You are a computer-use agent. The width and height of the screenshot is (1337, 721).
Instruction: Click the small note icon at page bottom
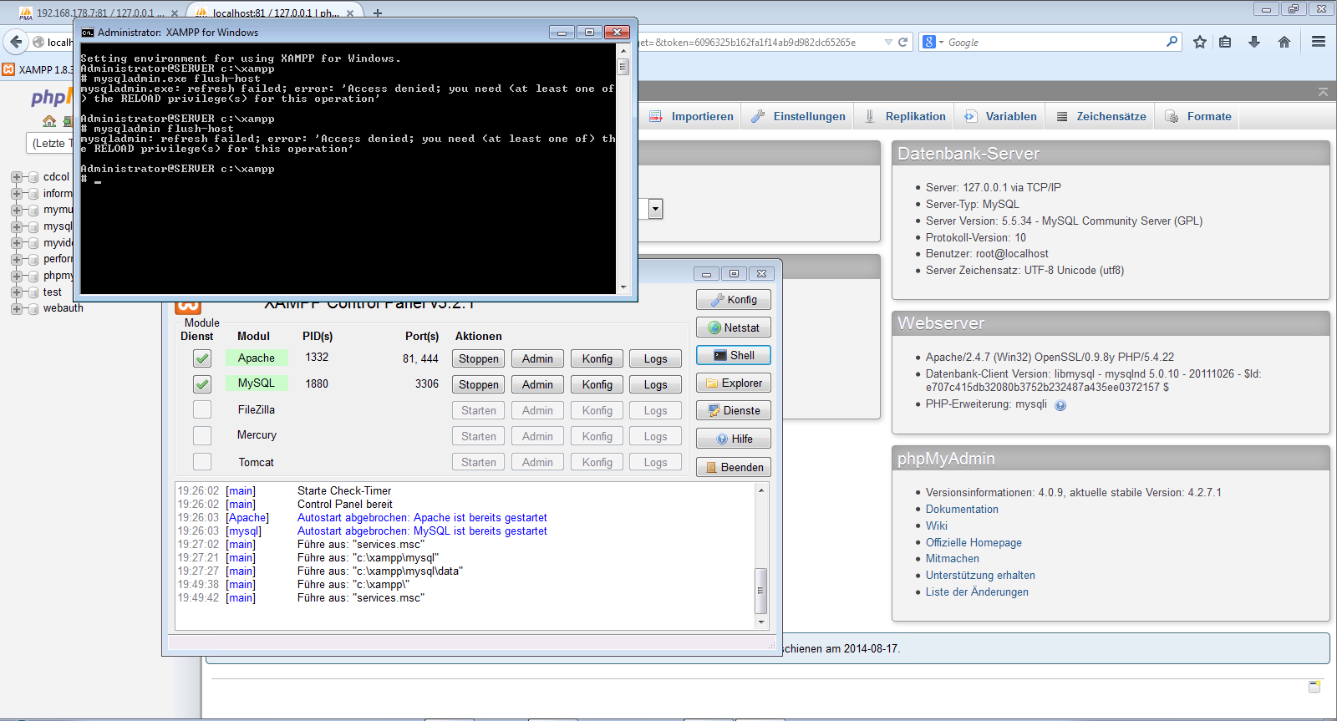[x=1314, y=687]
